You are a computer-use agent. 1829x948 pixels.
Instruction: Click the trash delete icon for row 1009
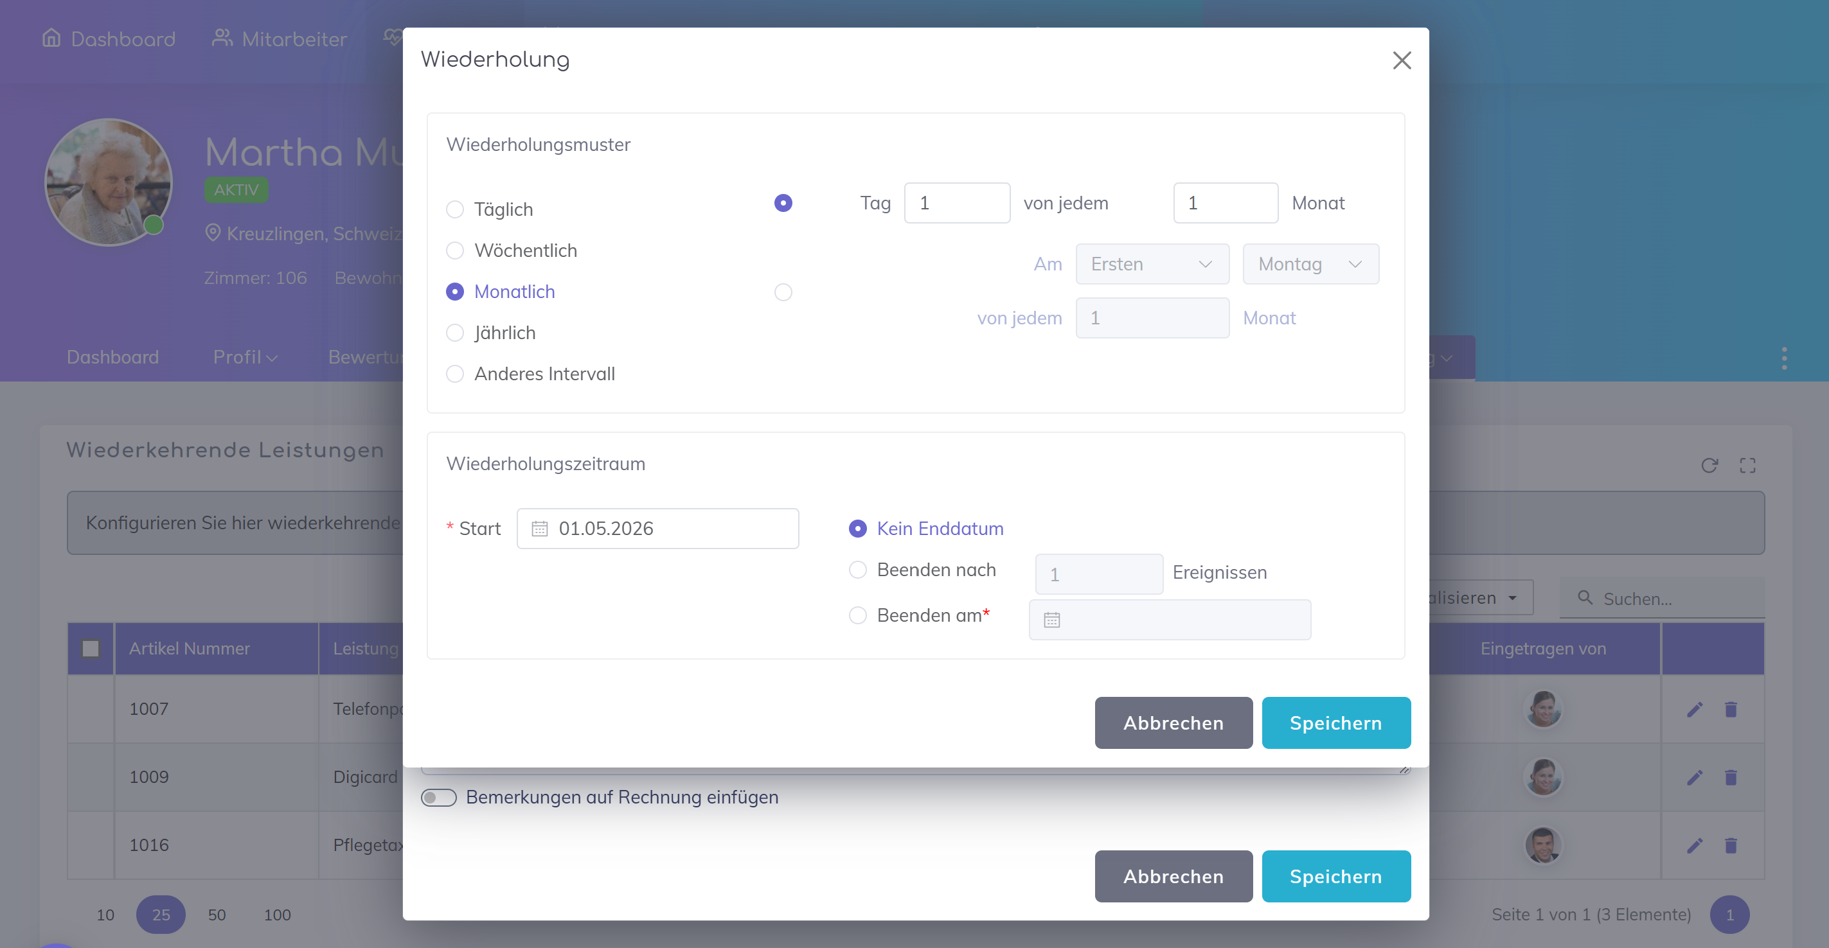coord(1731,778)
